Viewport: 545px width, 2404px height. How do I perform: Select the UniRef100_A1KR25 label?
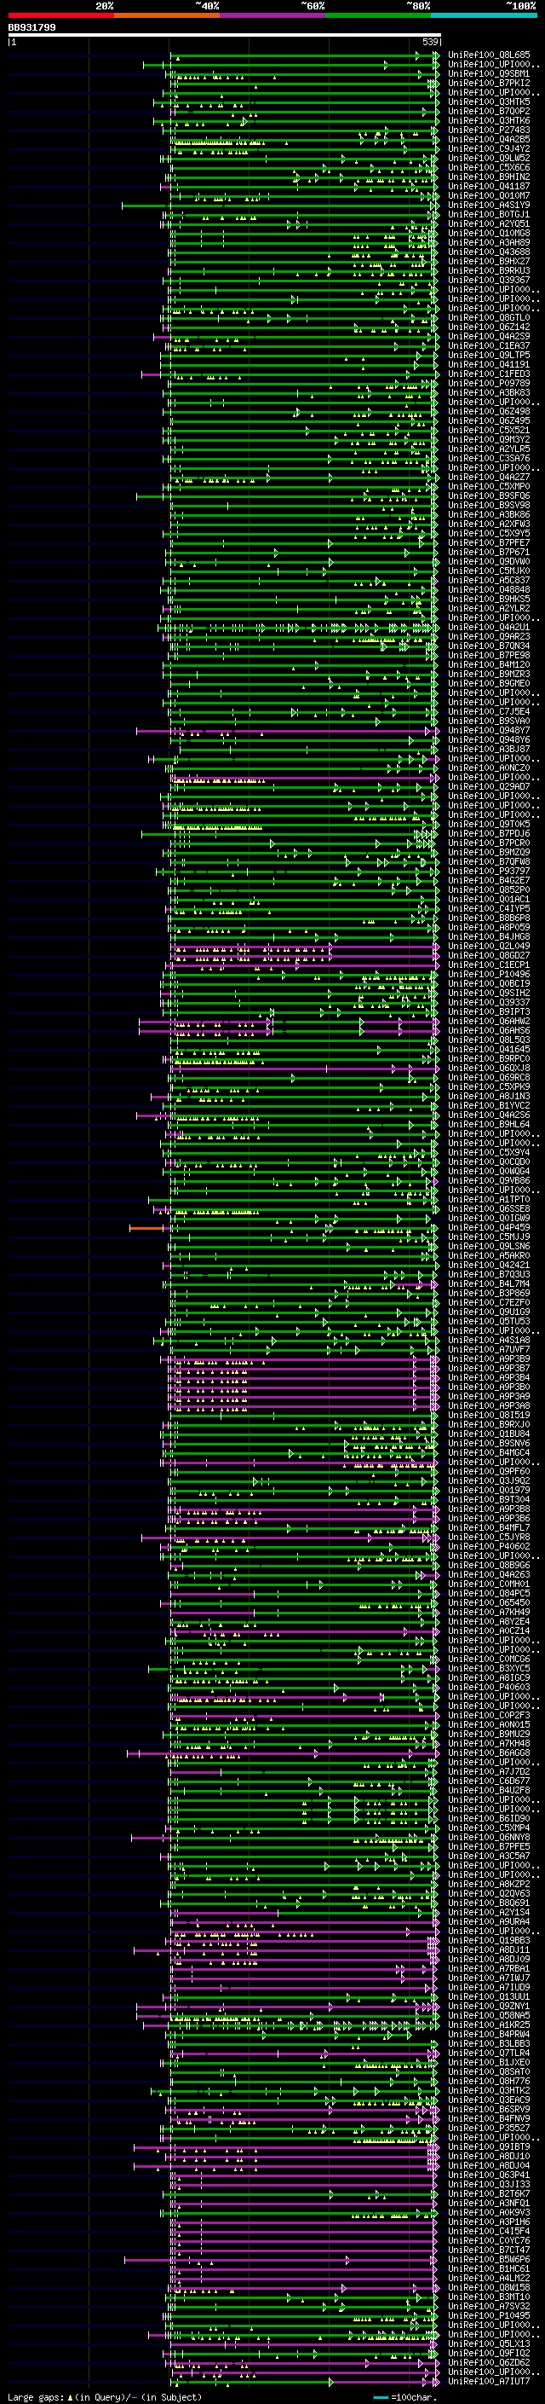coord(489,2025)
